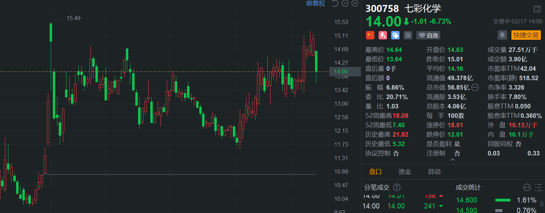Click the 交易中 02/17 14:00 status text
Image resolution: width=545 pixels, height=213 pixels.
(518, 22)
